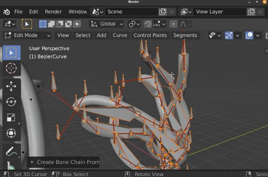Remove the scene with X icon

pos(172,12)
